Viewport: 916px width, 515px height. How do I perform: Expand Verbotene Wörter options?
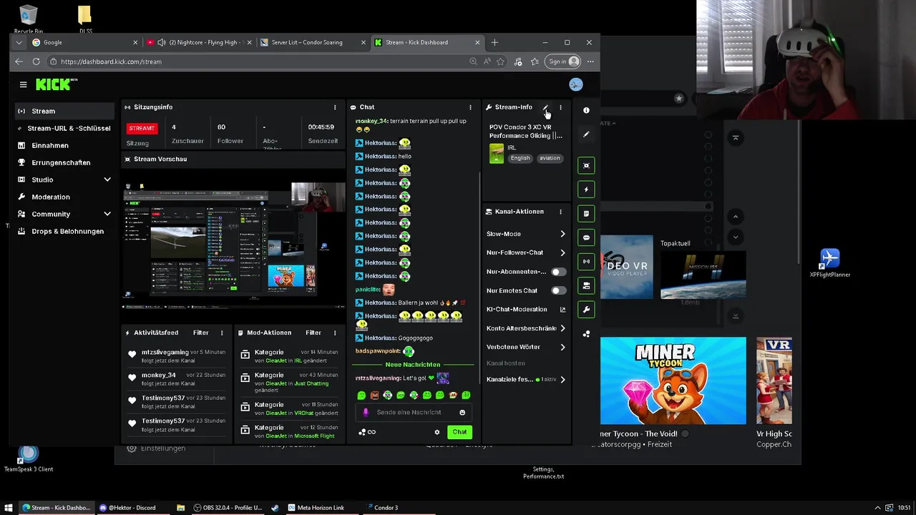click(x=562, y=347)
